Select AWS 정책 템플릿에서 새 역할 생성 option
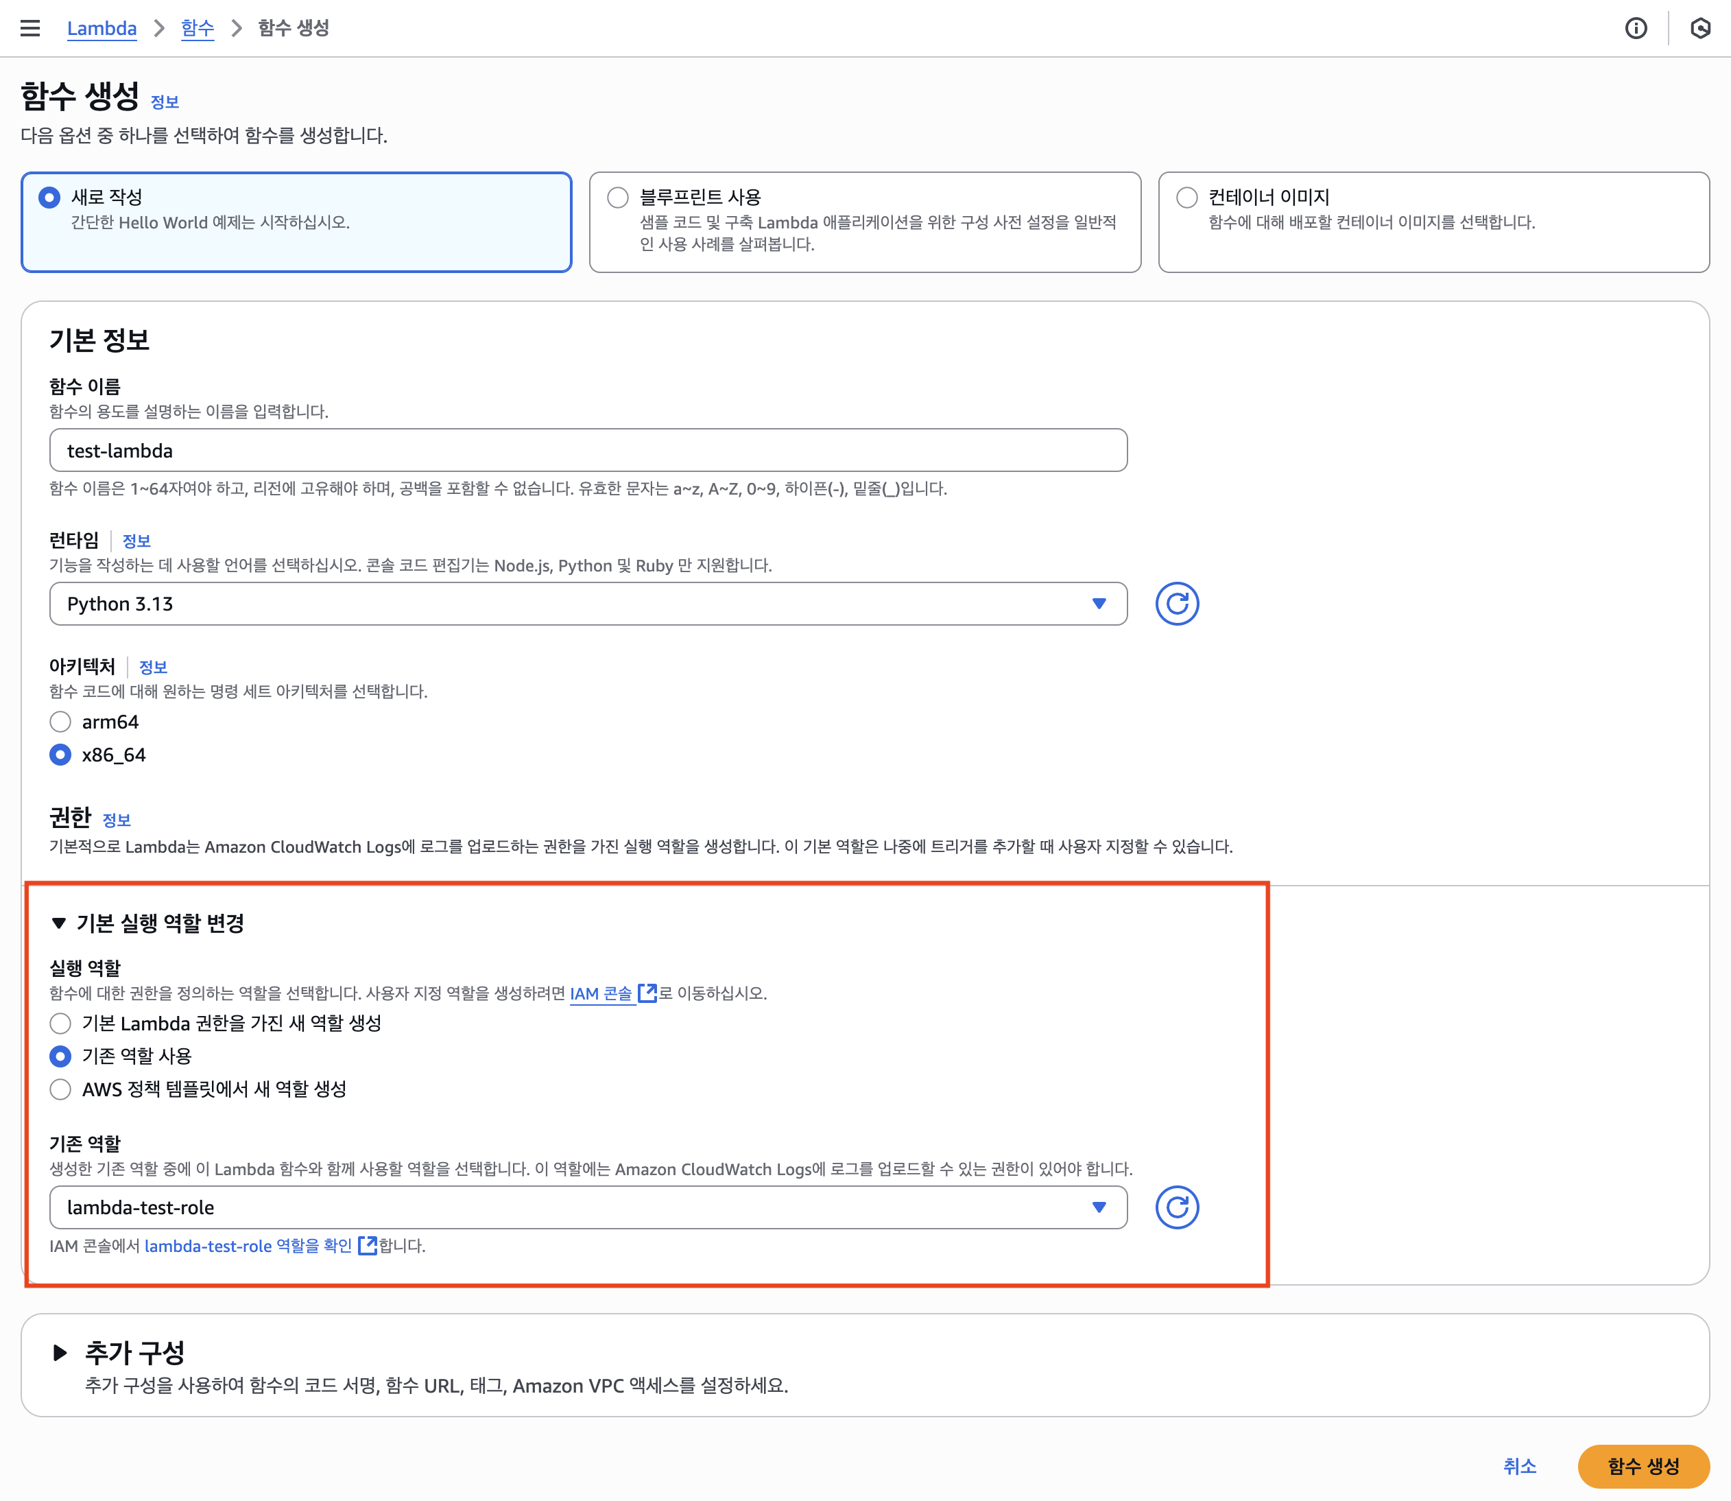 [60, 1089]
